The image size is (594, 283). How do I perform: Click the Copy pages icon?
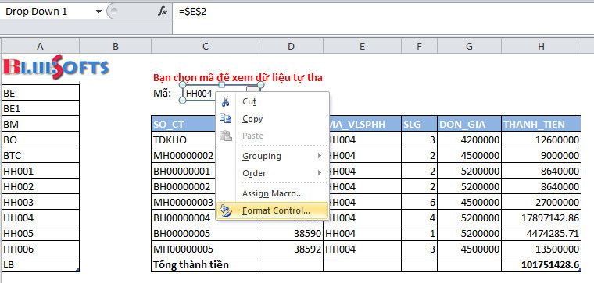click(x=226, y=119)
